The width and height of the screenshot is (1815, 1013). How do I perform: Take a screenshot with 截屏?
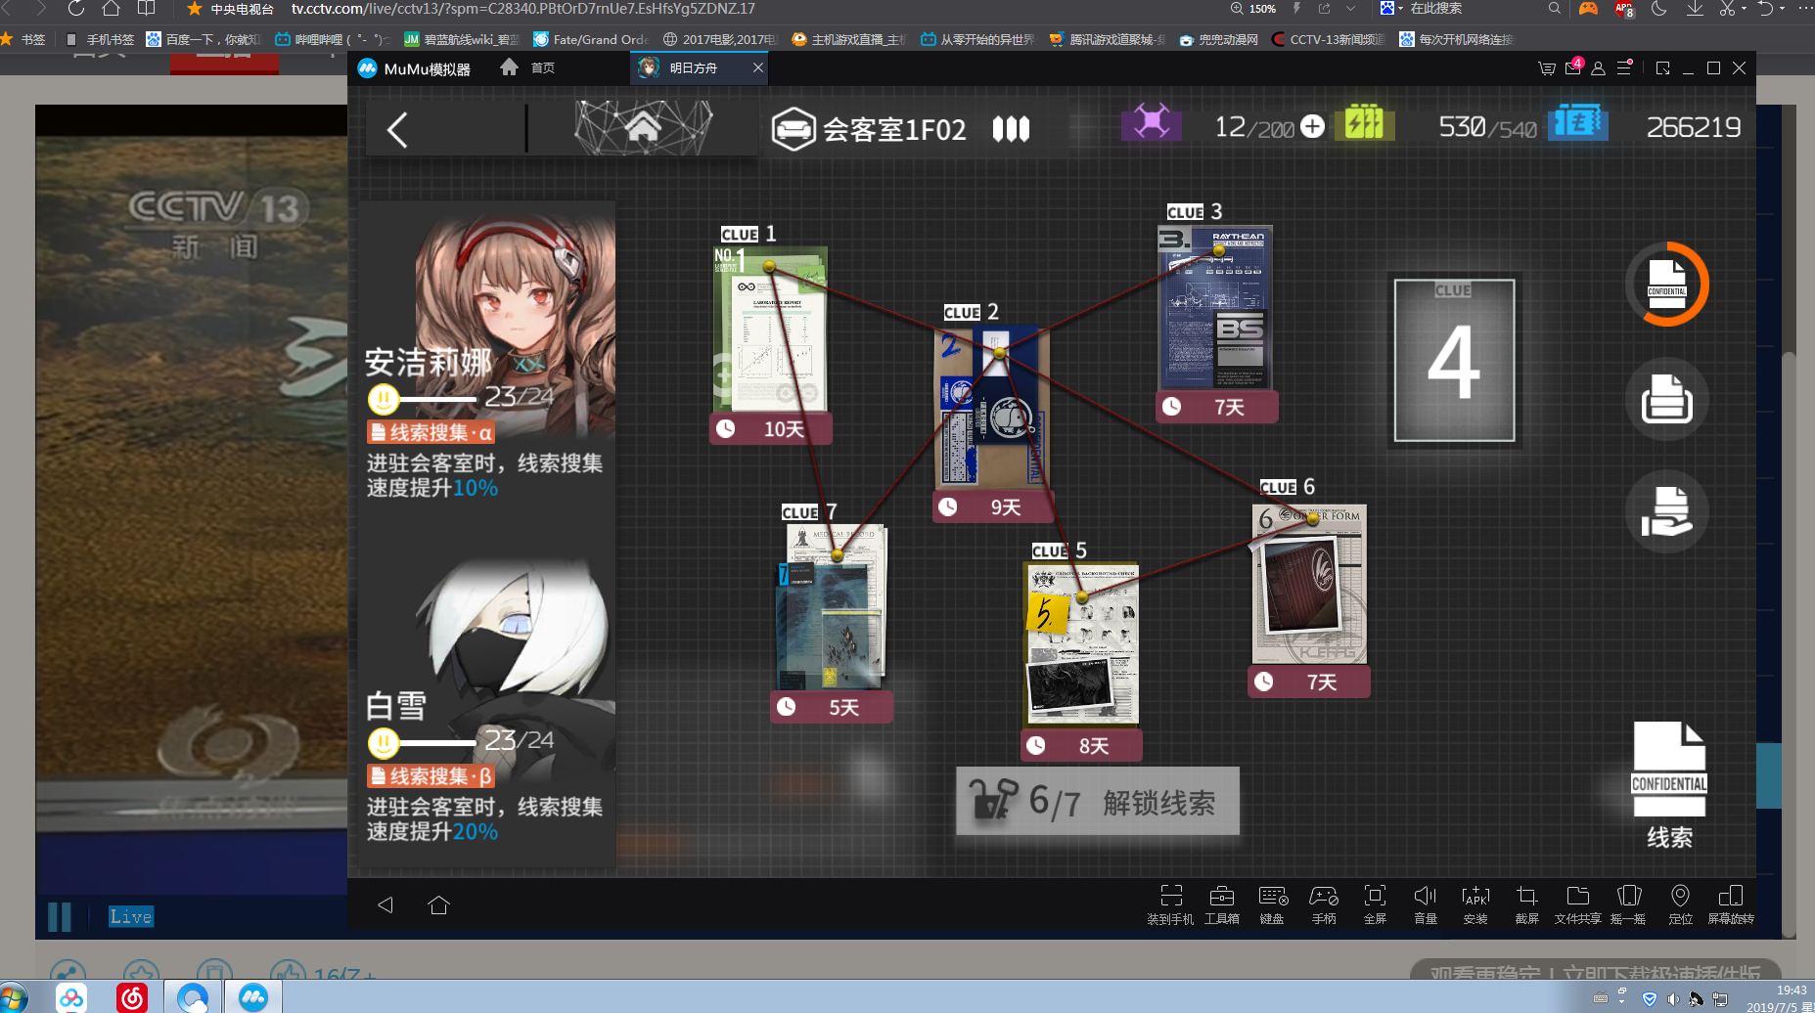tap(1526, 904)
